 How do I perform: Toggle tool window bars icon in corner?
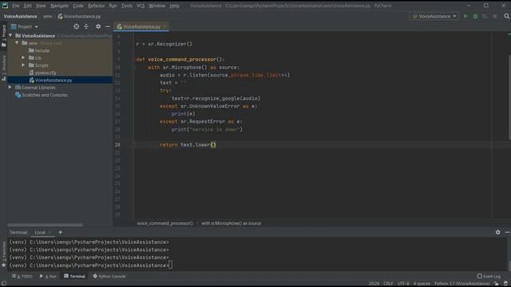click(x=4, y=284)
